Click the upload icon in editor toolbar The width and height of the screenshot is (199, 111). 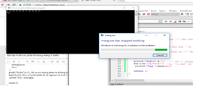point(44,61)
